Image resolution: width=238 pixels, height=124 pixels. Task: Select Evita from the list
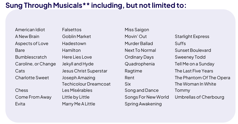click(x=20, y=104)
